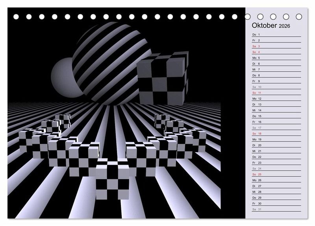Image resolution: width=315 pixels, height=226 pixels.
Task: Click the Mi 7 date row
Action: [x=276, y=70]
